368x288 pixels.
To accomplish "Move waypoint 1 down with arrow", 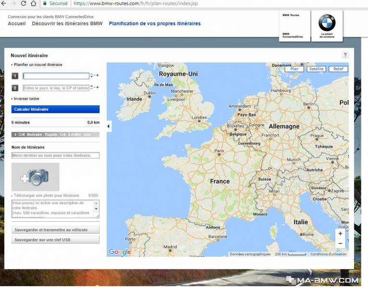I will 91,77.
